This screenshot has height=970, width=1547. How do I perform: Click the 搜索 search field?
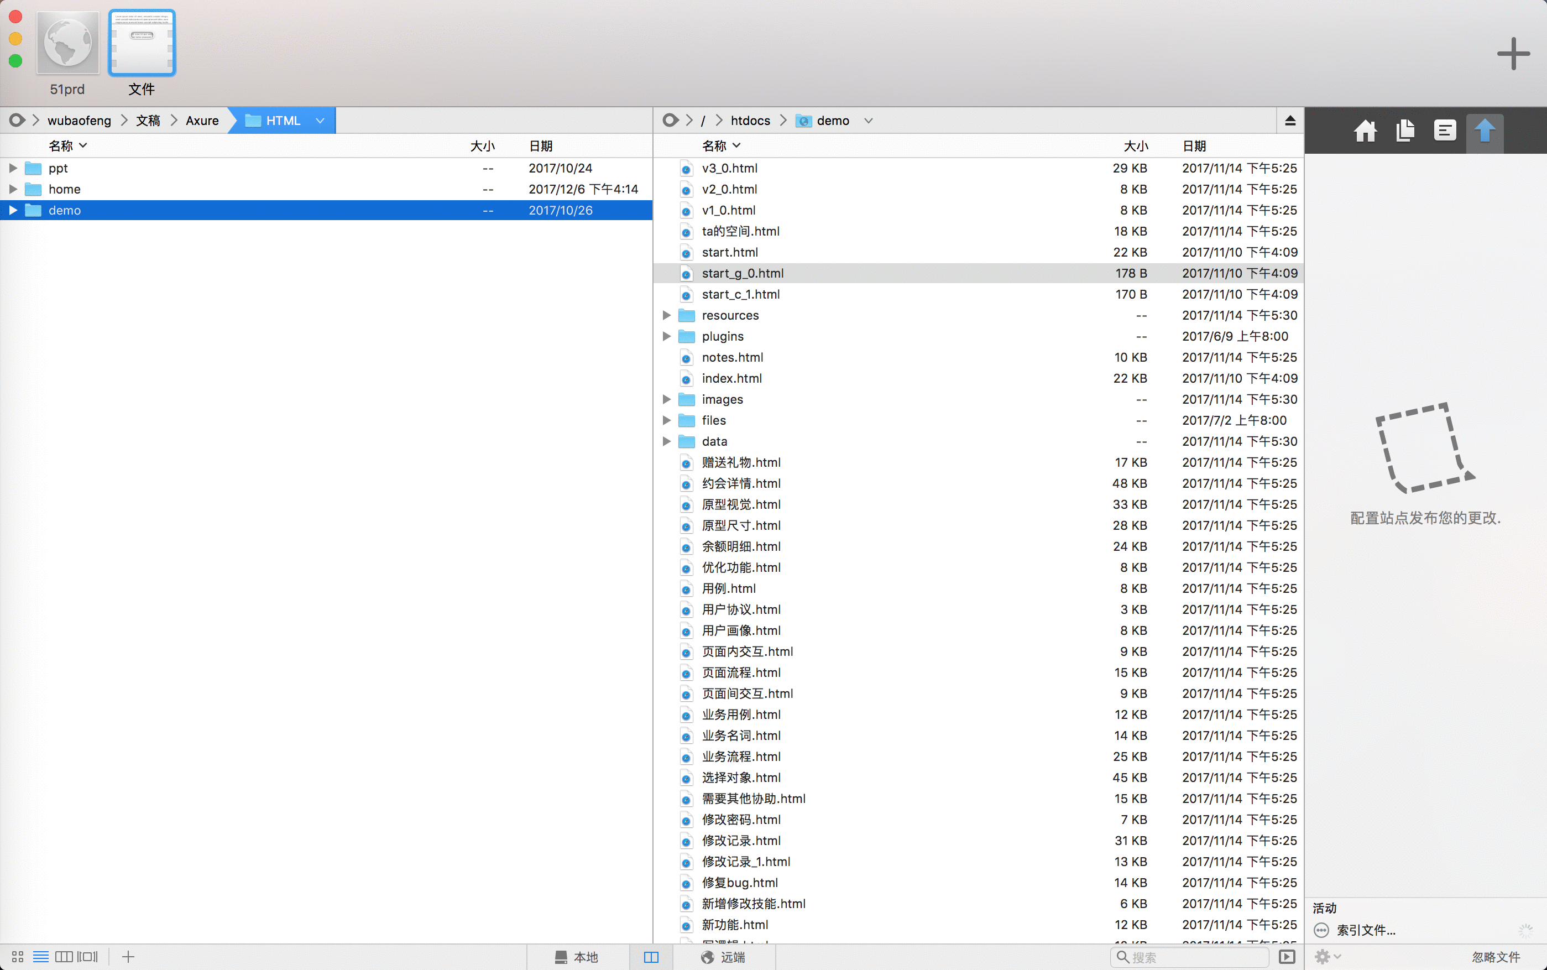pos(1190,957)
